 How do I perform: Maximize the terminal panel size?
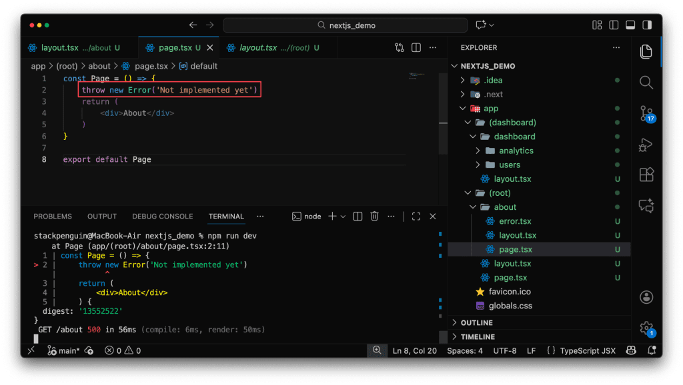click(416, 216)
